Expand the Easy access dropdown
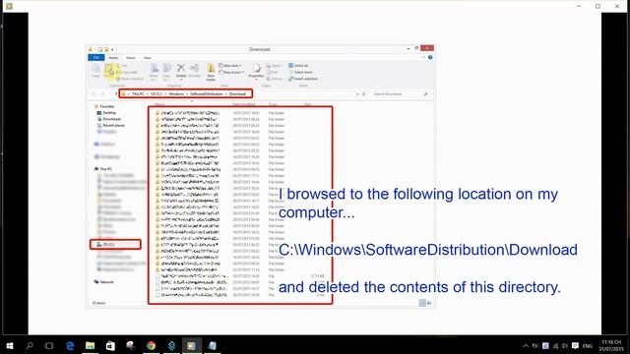 coord(232,72)
